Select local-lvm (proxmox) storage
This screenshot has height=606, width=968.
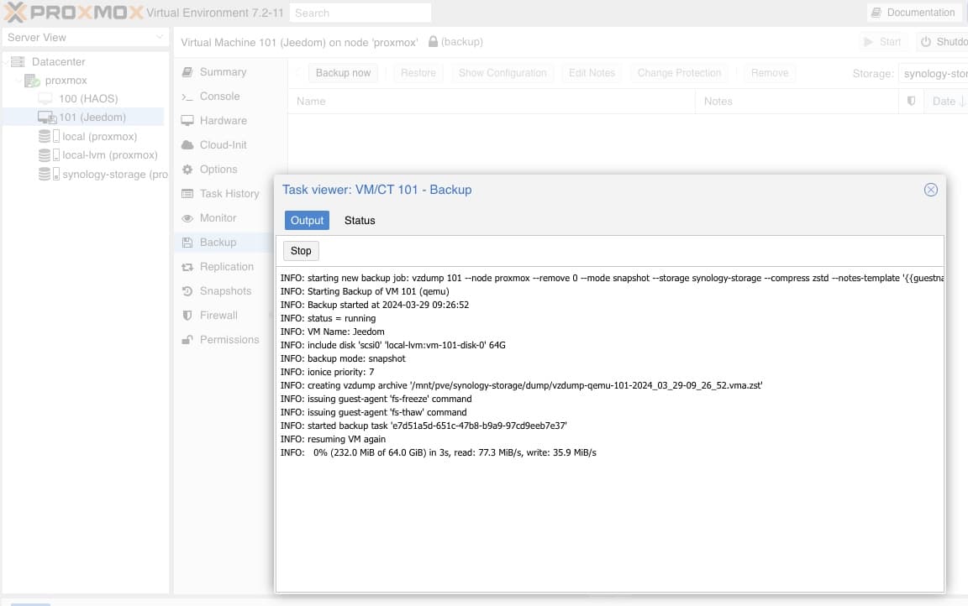(x=110, y=154)
